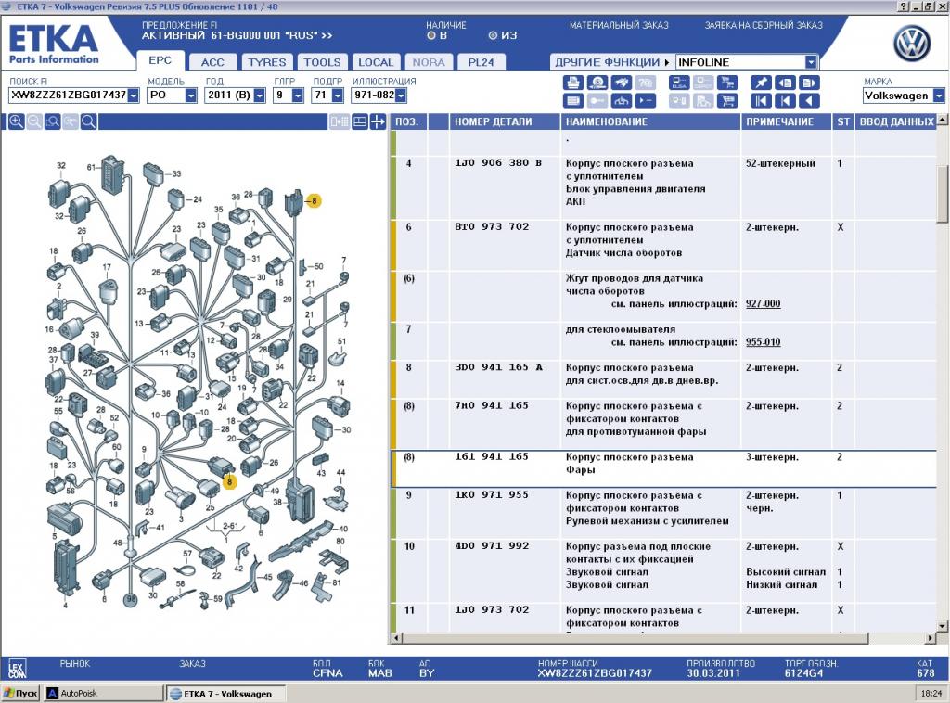Switch to AutoPoisk in the taskbar

[104, 694]
